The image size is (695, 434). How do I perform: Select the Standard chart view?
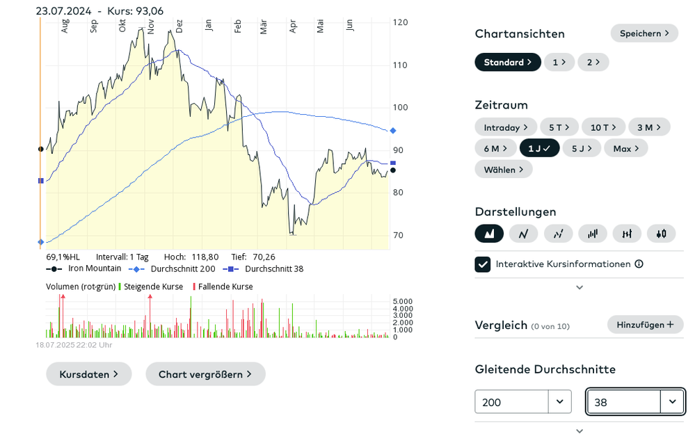(x=508, y=62)
